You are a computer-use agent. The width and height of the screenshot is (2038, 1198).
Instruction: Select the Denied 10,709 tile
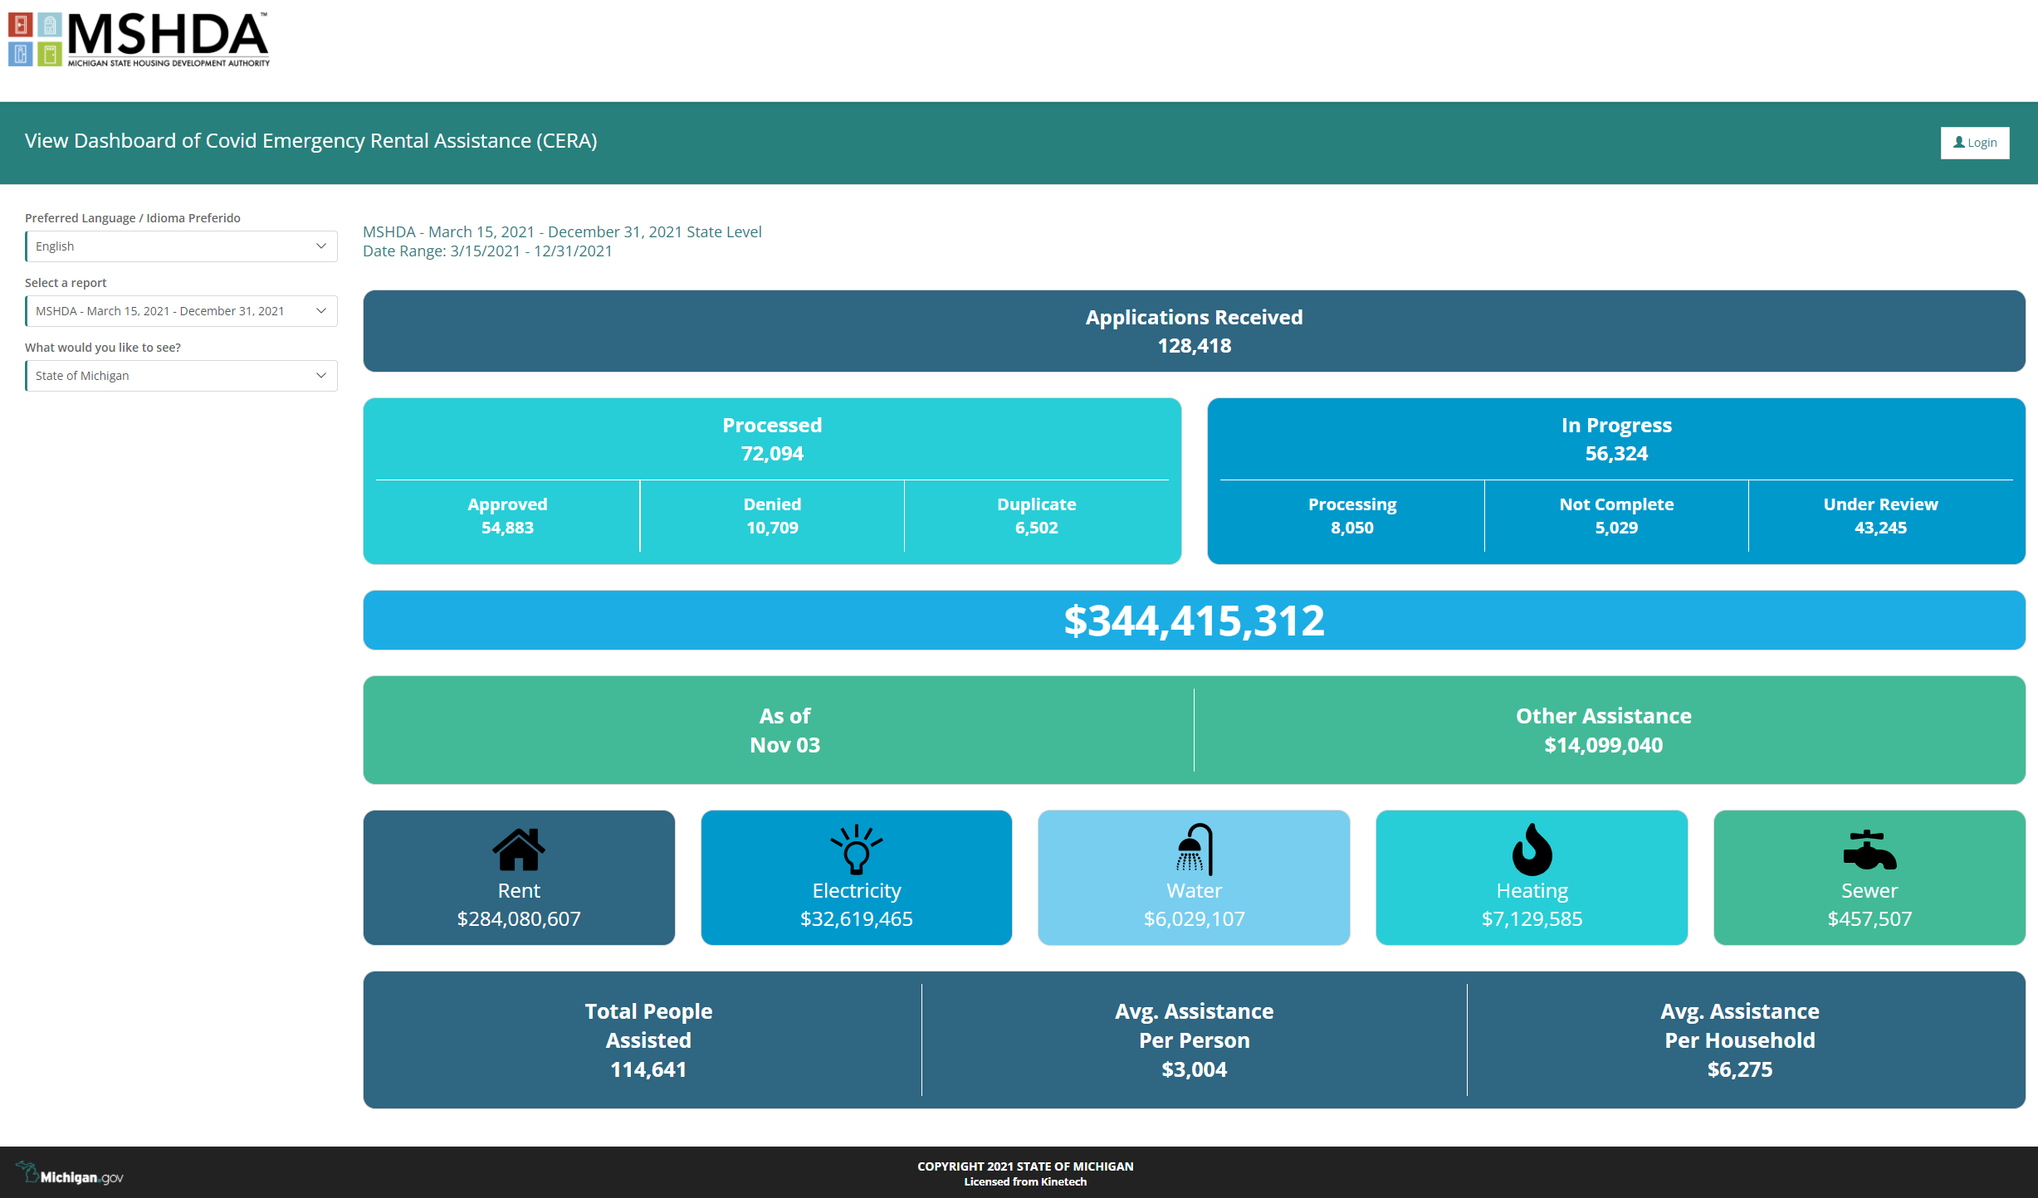point(772,516)
